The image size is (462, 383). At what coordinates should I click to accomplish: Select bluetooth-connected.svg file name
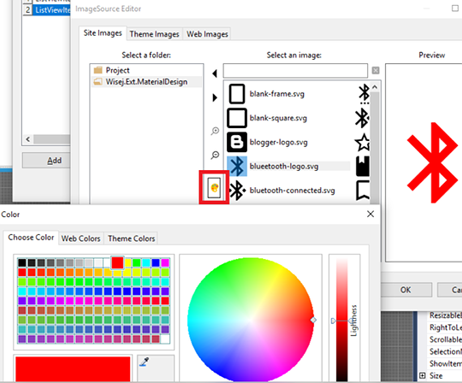point(293,191)
